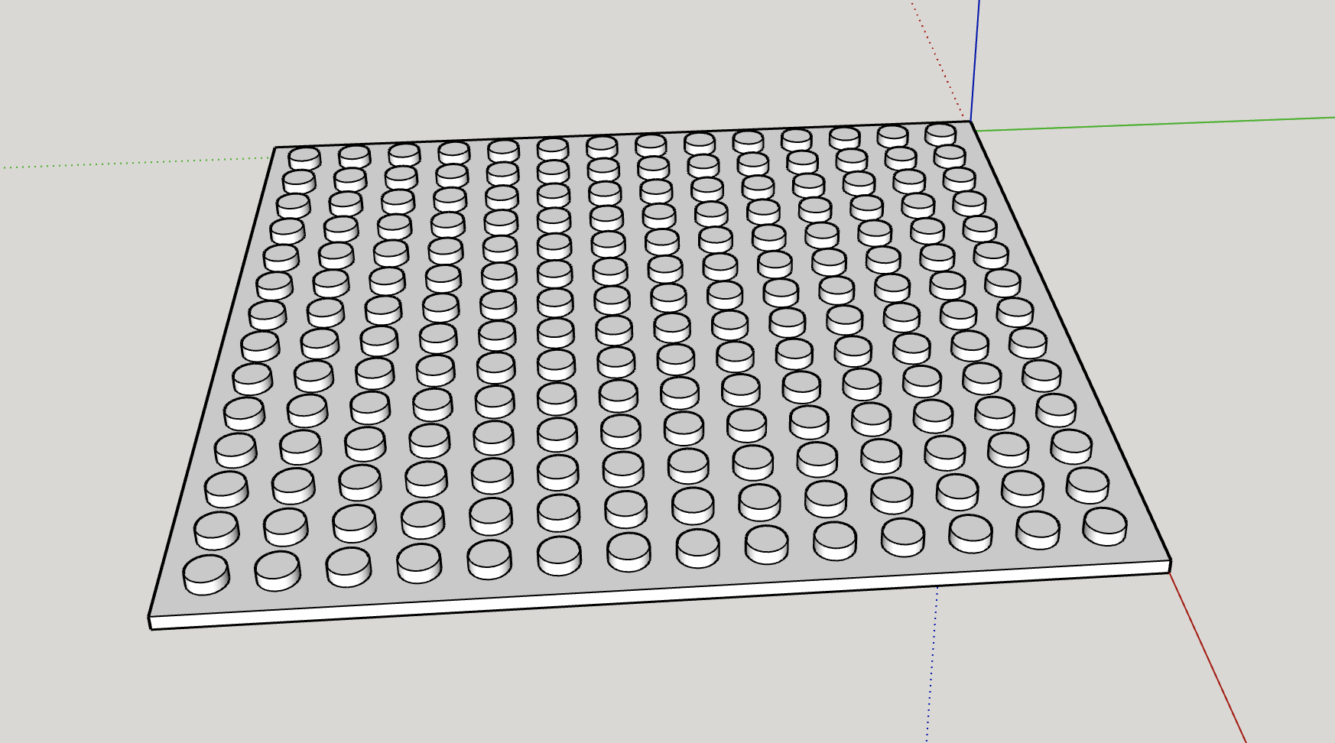The width and height of the screenshot is (1335, 743).
Task: Pick the axis origin at the plate's corner
Action: (x=971, y=122)
